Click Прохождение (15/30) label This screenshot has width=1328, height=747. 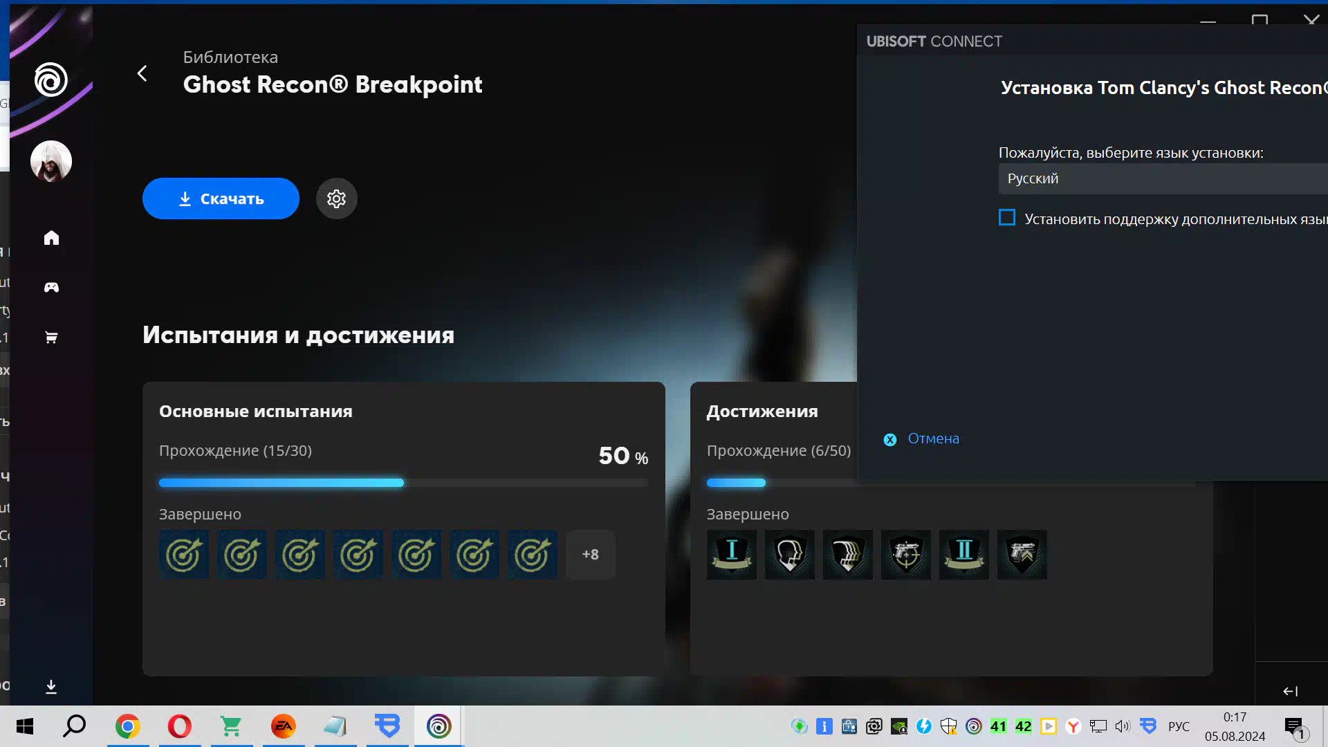pos(235,451)
